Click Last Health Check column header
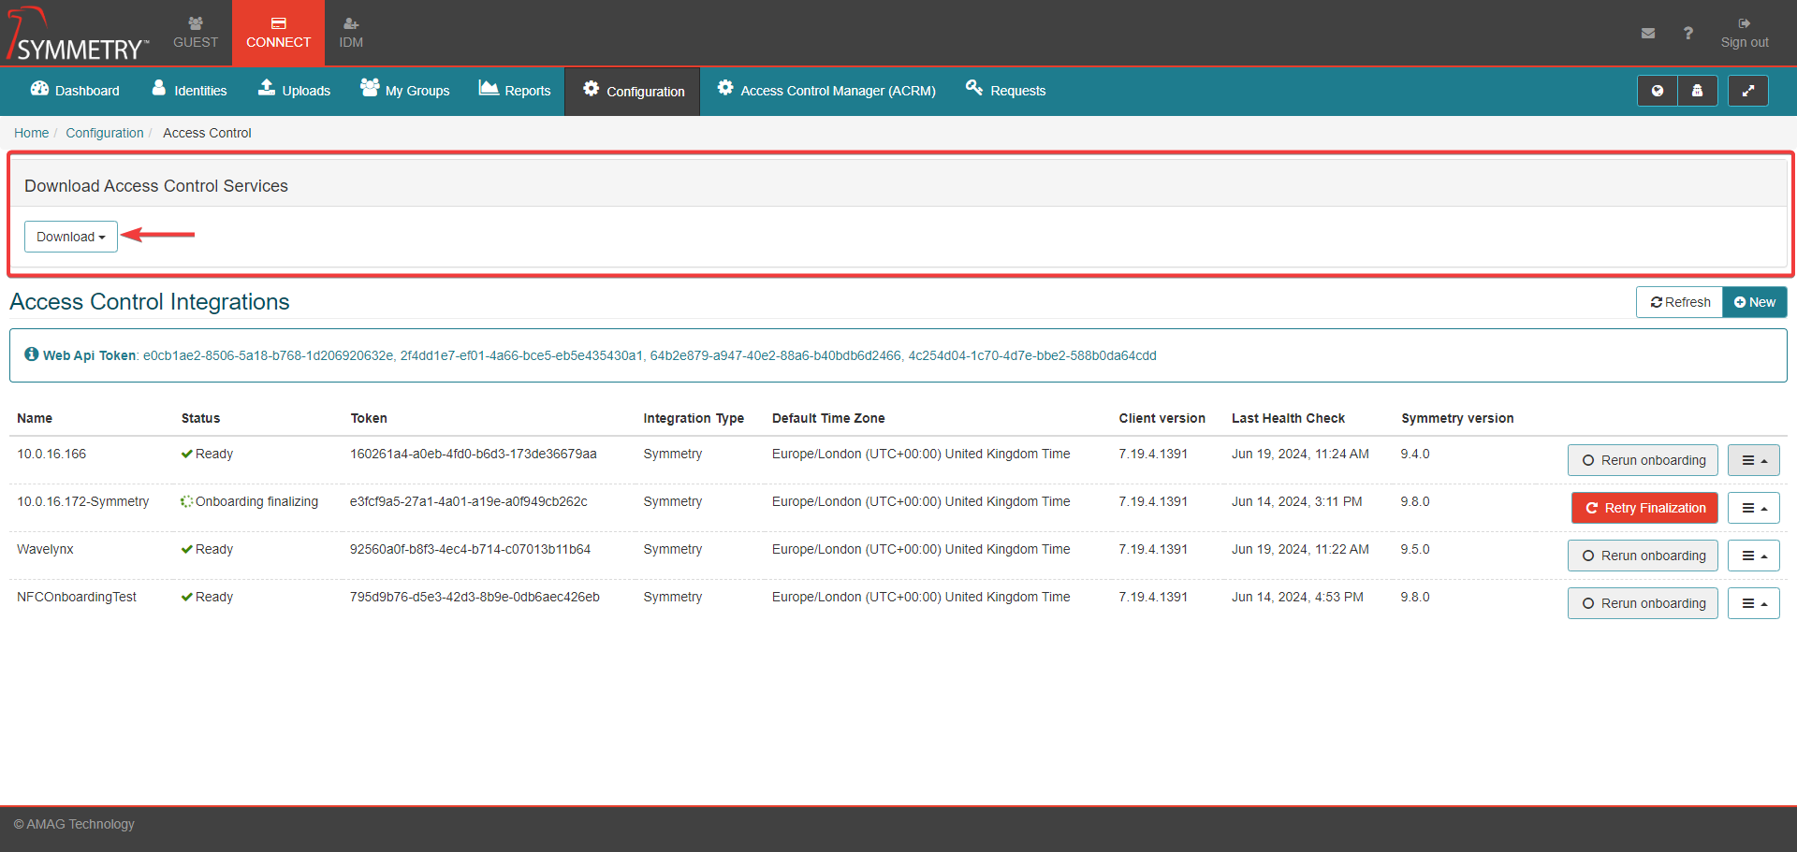1797x852 pixels. click(1288, 418)
